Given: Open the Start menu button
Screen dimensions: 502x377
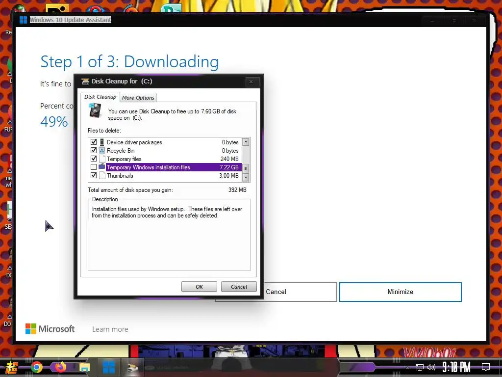Looking at the screenshot, I should (11, 367).
